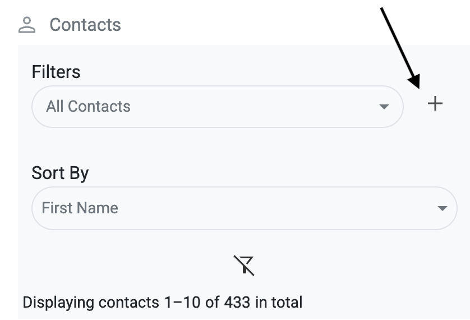Expand the First Name sort dropdown arrow
This screenshot has height=320, width=470.
click(443, 208)
